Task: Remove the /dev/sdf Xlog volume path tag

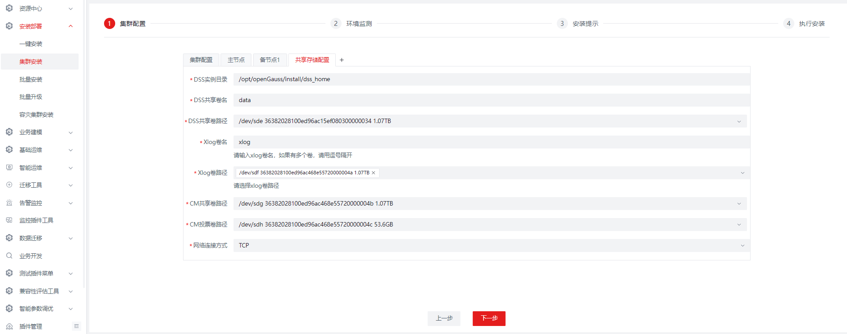Action: click(374, 173)
